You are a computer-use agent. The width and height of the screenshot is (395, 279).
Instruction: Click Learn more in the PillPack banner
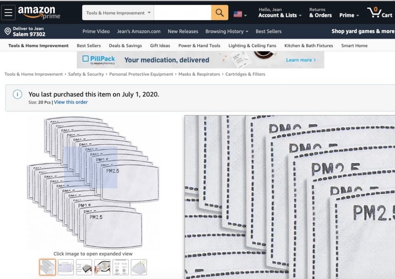(300, 60)
